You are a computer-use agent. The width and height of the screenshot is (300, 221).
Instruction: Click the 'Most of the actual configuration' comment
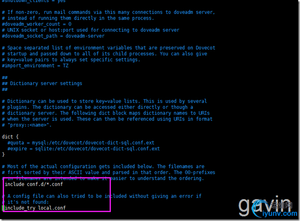point(103,167)
